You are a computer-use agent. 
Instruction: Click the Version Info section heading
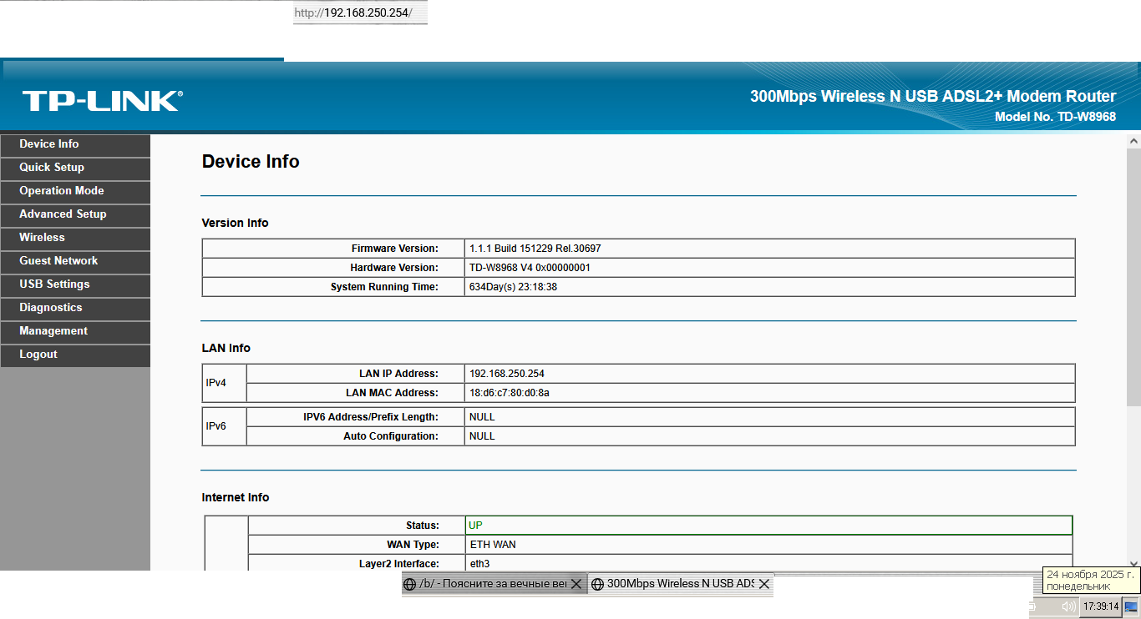(x=236, y=223)
